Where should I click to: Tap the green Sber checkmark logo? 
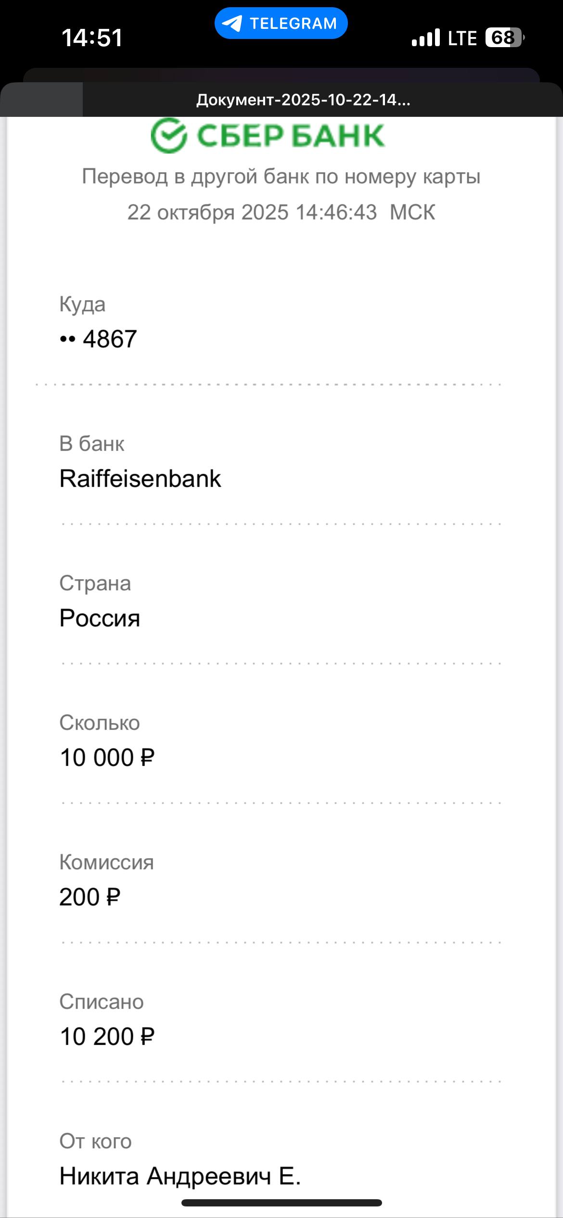coord(168,136)
